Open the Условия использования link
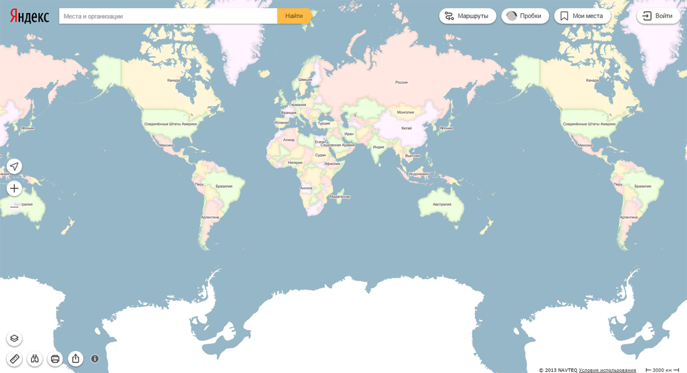 [607, 371]
